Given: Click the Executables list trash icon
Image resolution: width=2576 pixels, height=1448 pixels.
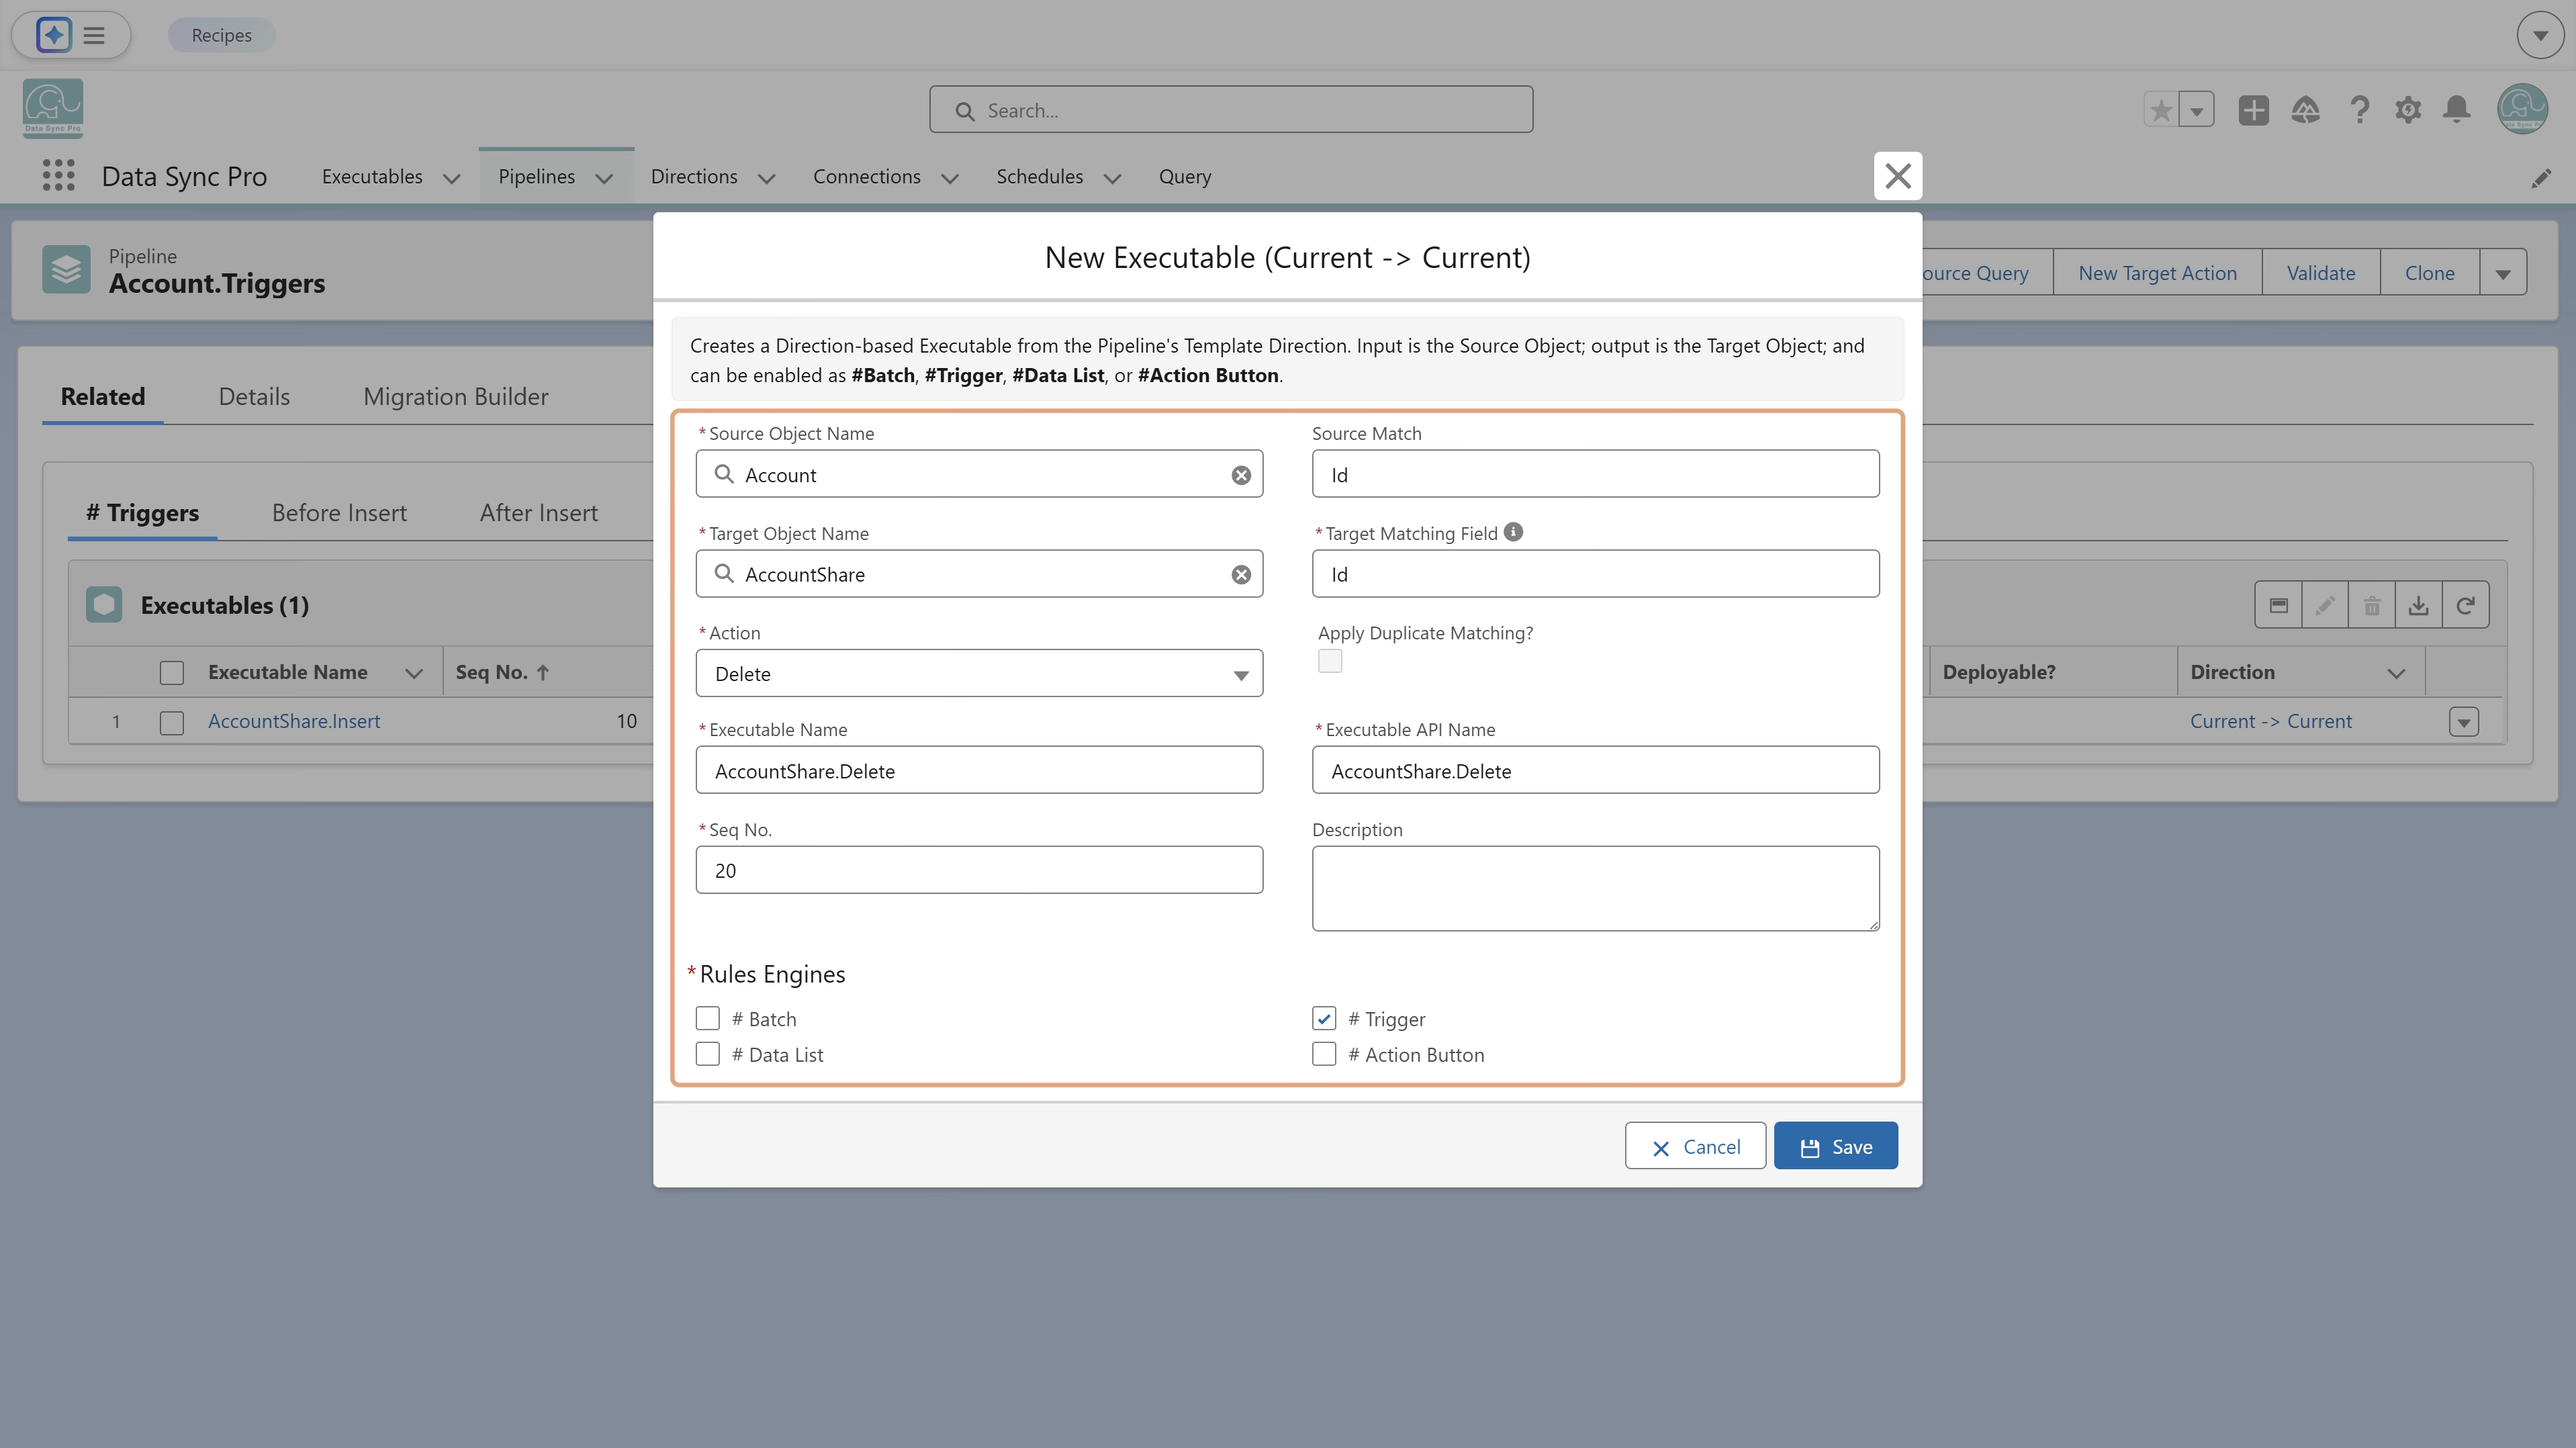Looking at the screenshot, I should point(2372,605).
